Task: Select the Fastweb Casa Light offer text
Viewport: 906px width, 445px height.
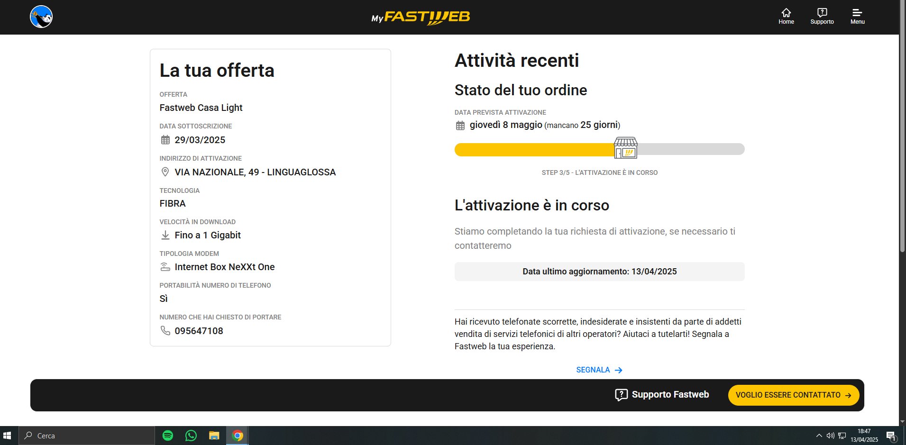Action: (x=201, y=108)
